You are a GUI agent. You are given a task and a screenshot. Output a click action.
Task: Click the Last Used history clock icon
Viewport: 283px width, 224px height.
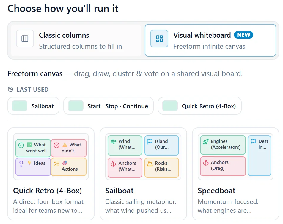click(10, 89)
